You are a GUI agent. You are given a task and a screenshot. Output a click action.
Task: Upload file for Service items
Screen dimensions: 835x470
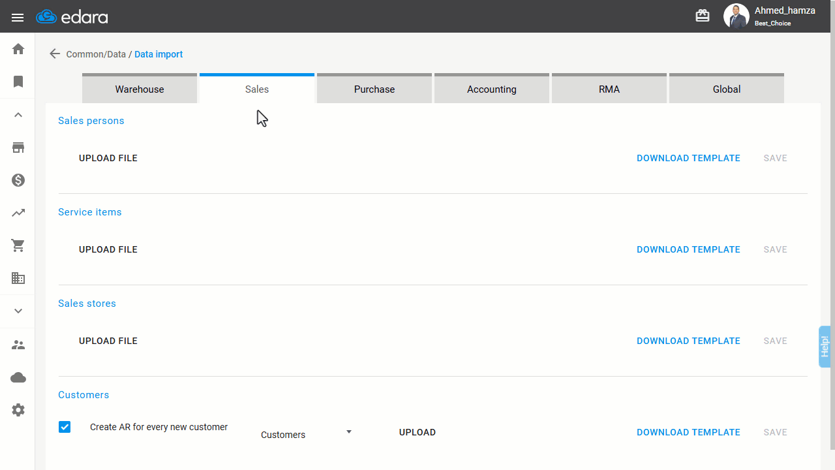[108, 249]
